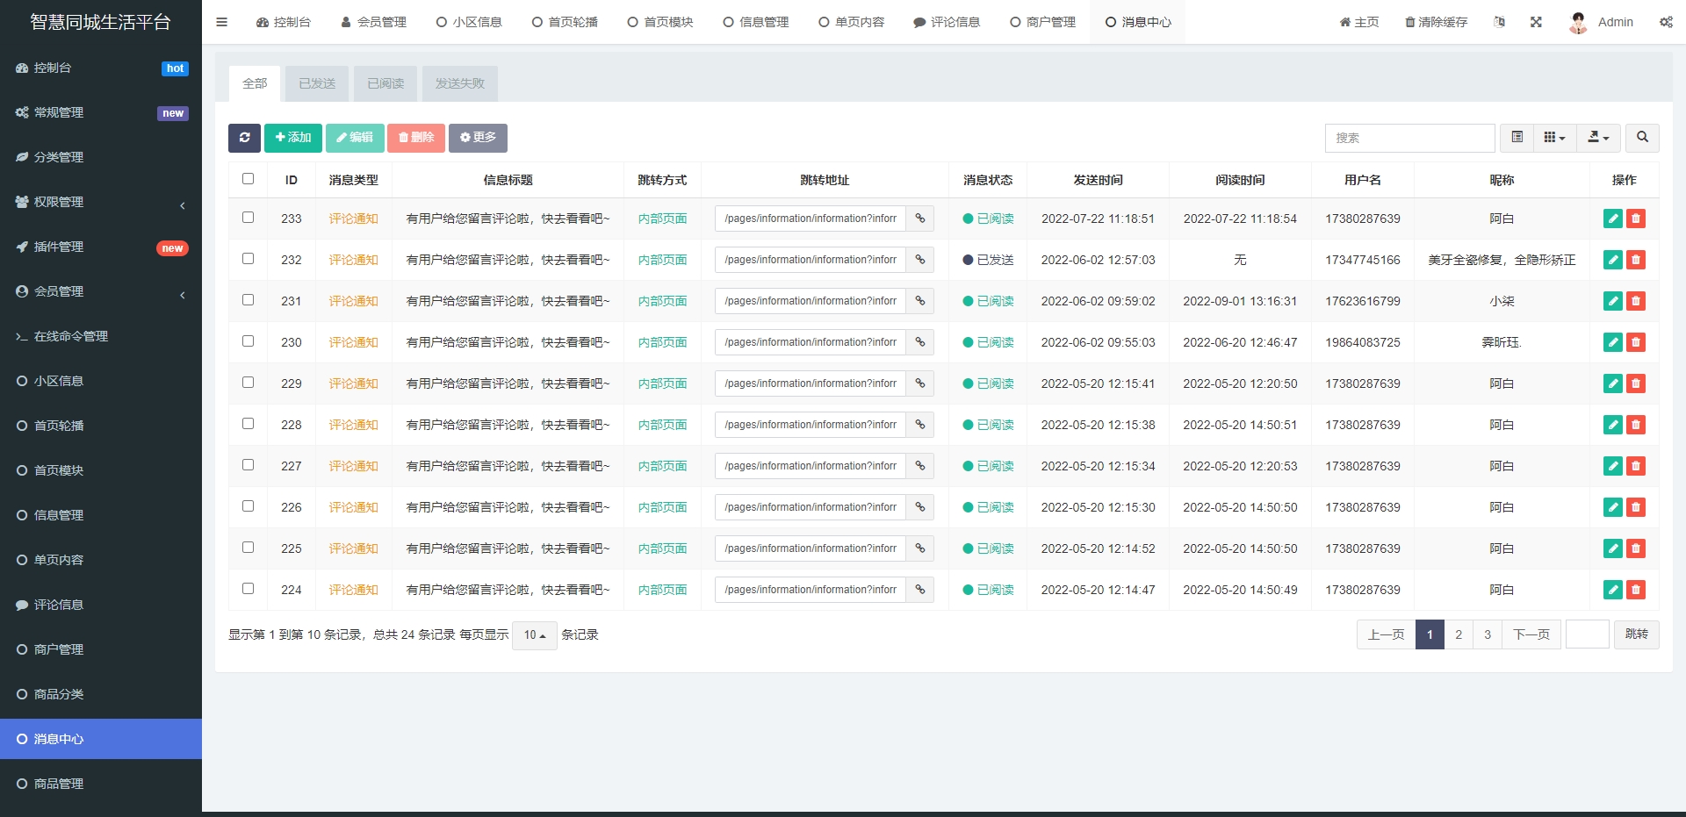Open the columns visibility dropdown

(1554, 138)
